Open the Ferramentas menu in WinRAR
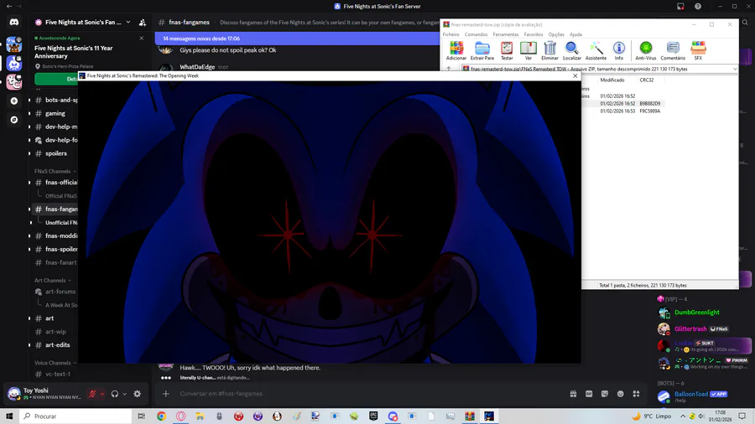This screenshot has height=424, width=755. [506, 34]
